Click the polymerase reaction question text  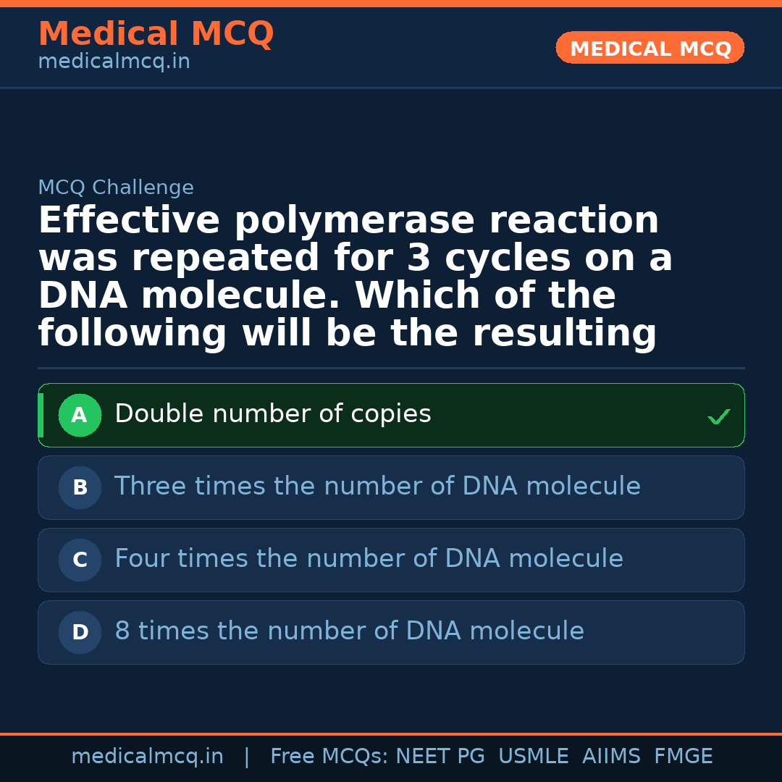[355, 277]
